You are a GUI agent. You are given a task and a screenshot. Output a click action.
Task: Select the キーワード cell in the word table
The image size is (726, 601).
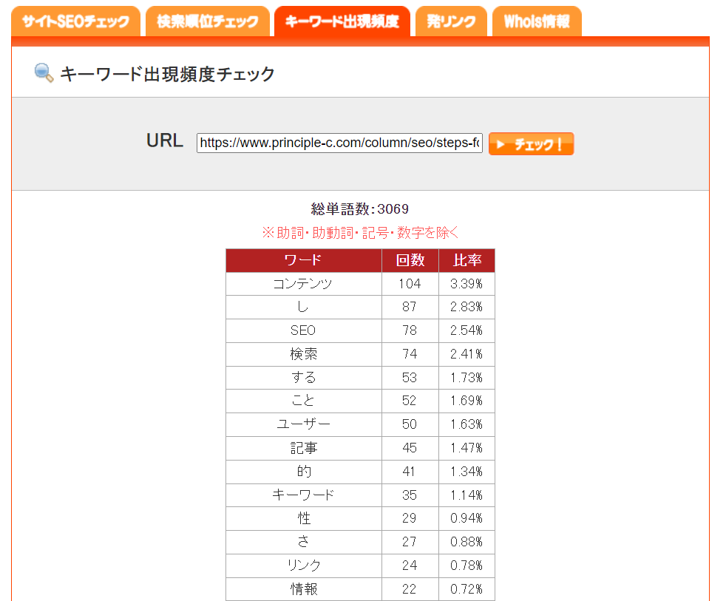click(303, 495)
